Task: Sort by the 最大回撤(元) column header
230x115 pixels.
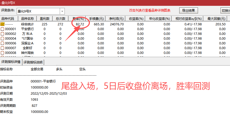Action: pos(216,19)
